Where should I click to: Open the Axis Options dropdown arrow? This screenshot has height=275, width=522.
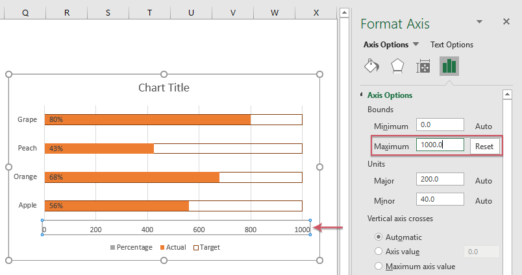click(x=416, y=44)
